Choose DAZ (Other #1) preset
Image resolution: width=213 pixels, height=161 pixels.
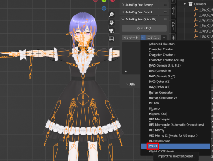point(159,82)
